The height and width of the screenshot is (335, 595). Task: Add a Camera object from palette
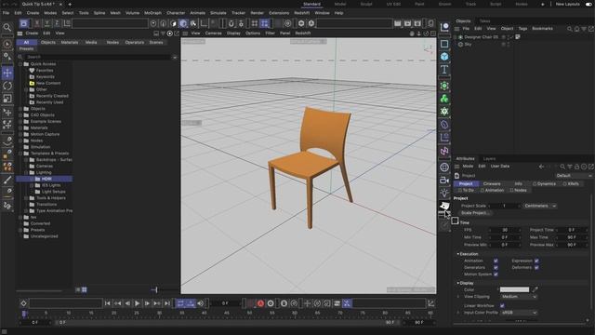444,180
